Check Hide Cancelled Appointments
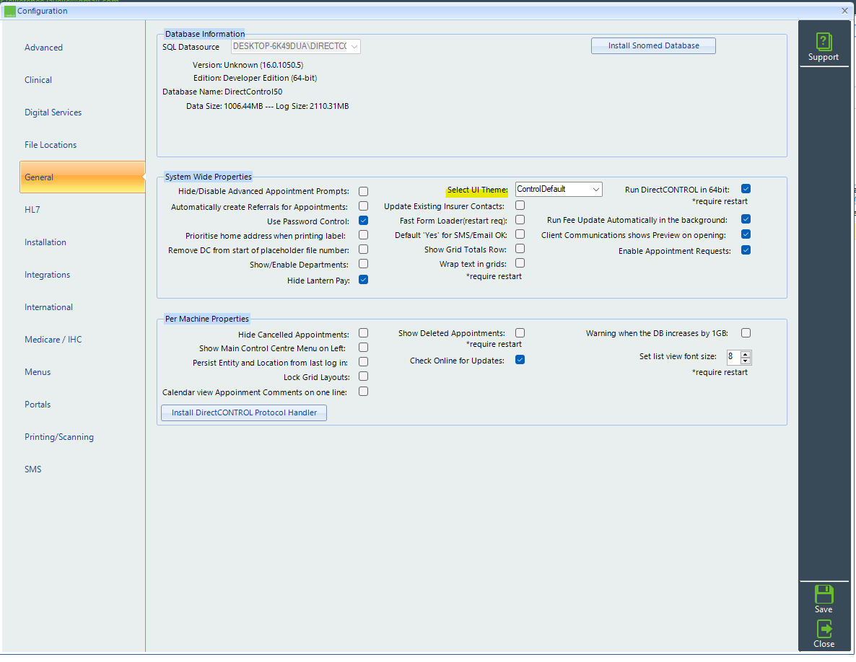 (x=363, y=333)
